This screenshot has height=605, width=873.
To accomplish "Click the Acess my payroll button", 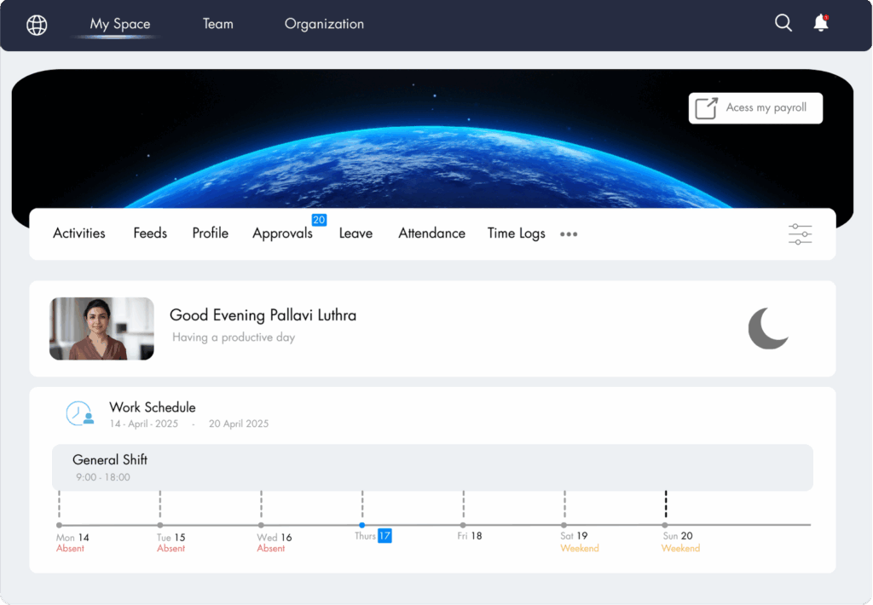I will 755,108.
